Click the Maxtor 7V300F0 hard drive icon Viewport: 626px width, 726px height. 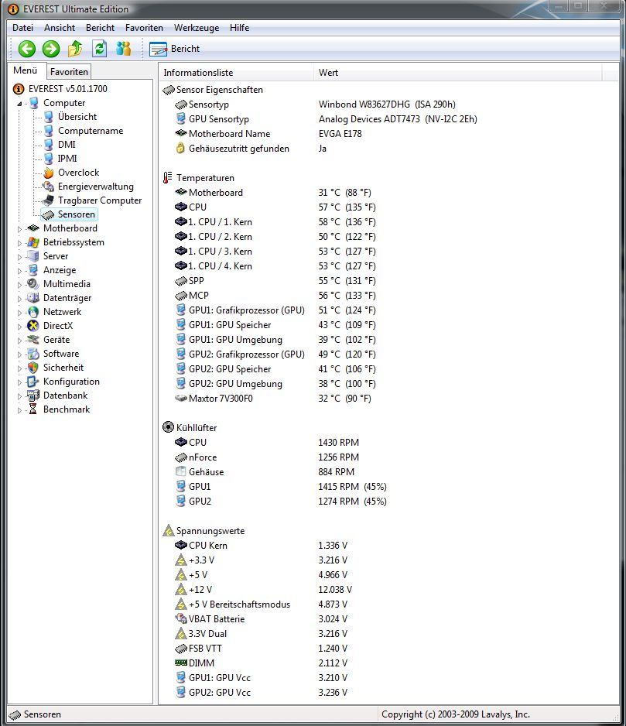tap(181, 398)
